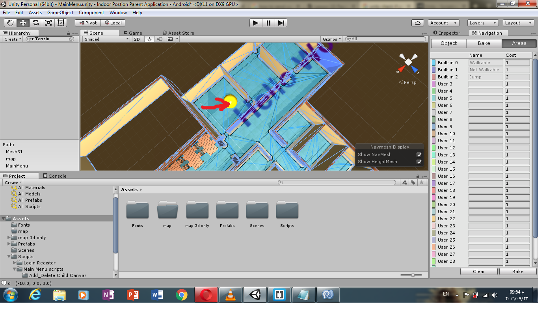
Task: Open the Layout dropdown
Action: click(x=519, y=23)
